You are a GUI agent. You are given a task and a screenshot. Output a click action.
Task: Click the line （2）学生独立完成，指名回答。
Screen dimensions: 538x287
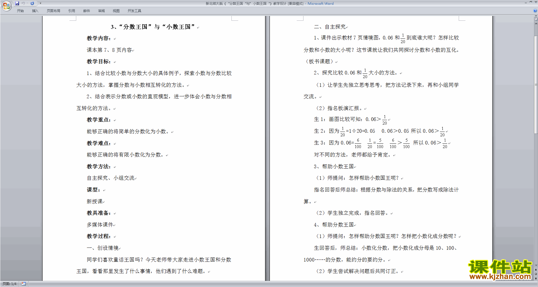click(x=353, y=213)
